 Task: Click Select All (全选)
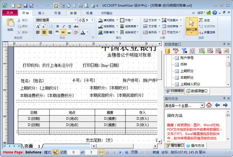coord(204,20)
